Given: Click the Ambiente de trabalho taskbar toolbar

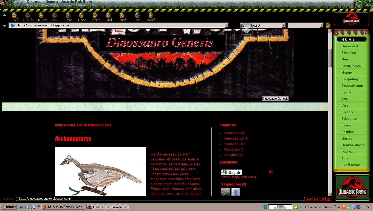Looking at the screenshot, I should pos(318,207).
